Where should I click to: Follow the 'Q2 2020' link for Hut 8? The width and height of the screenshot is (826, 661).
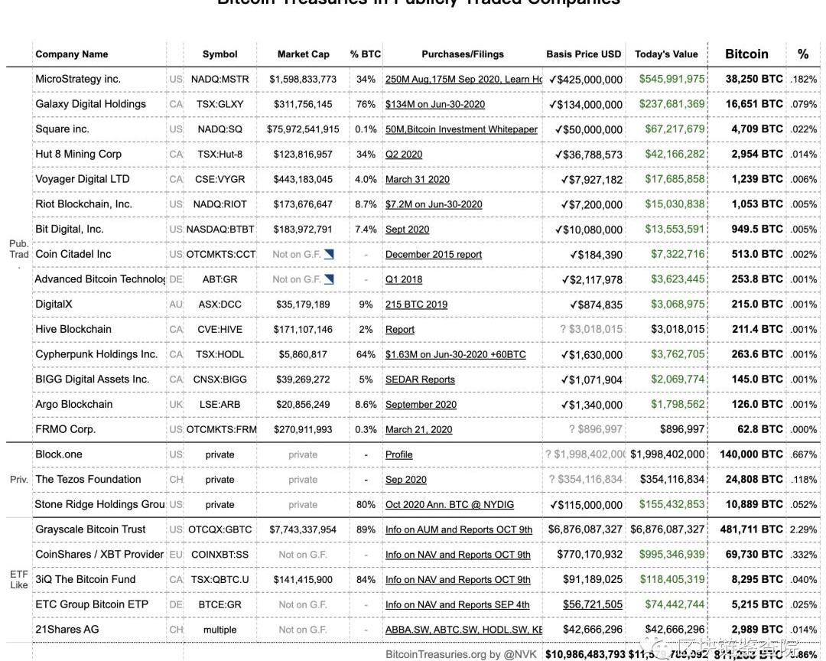[404, 155]
